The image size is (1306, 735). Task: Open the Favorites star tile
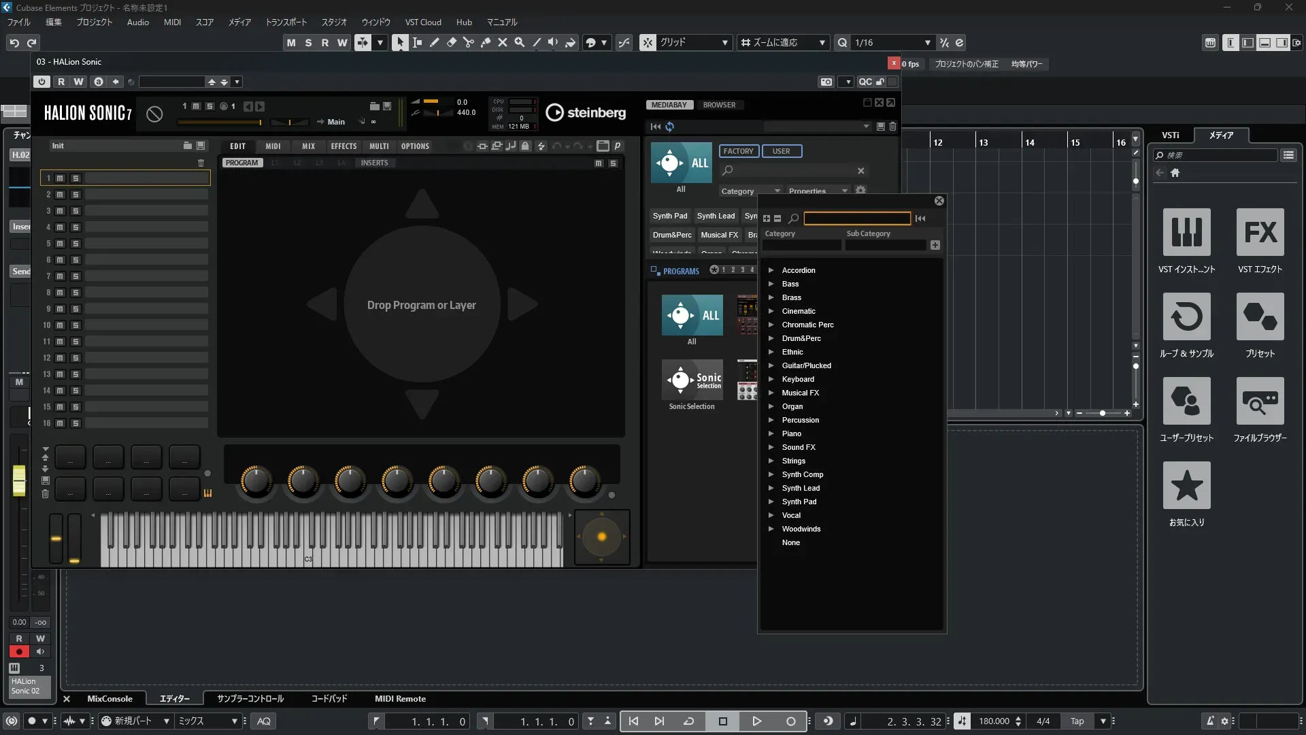1186,486
